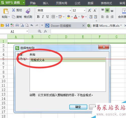Align text to top
The image size is (126, 118).
pos(103,10)
